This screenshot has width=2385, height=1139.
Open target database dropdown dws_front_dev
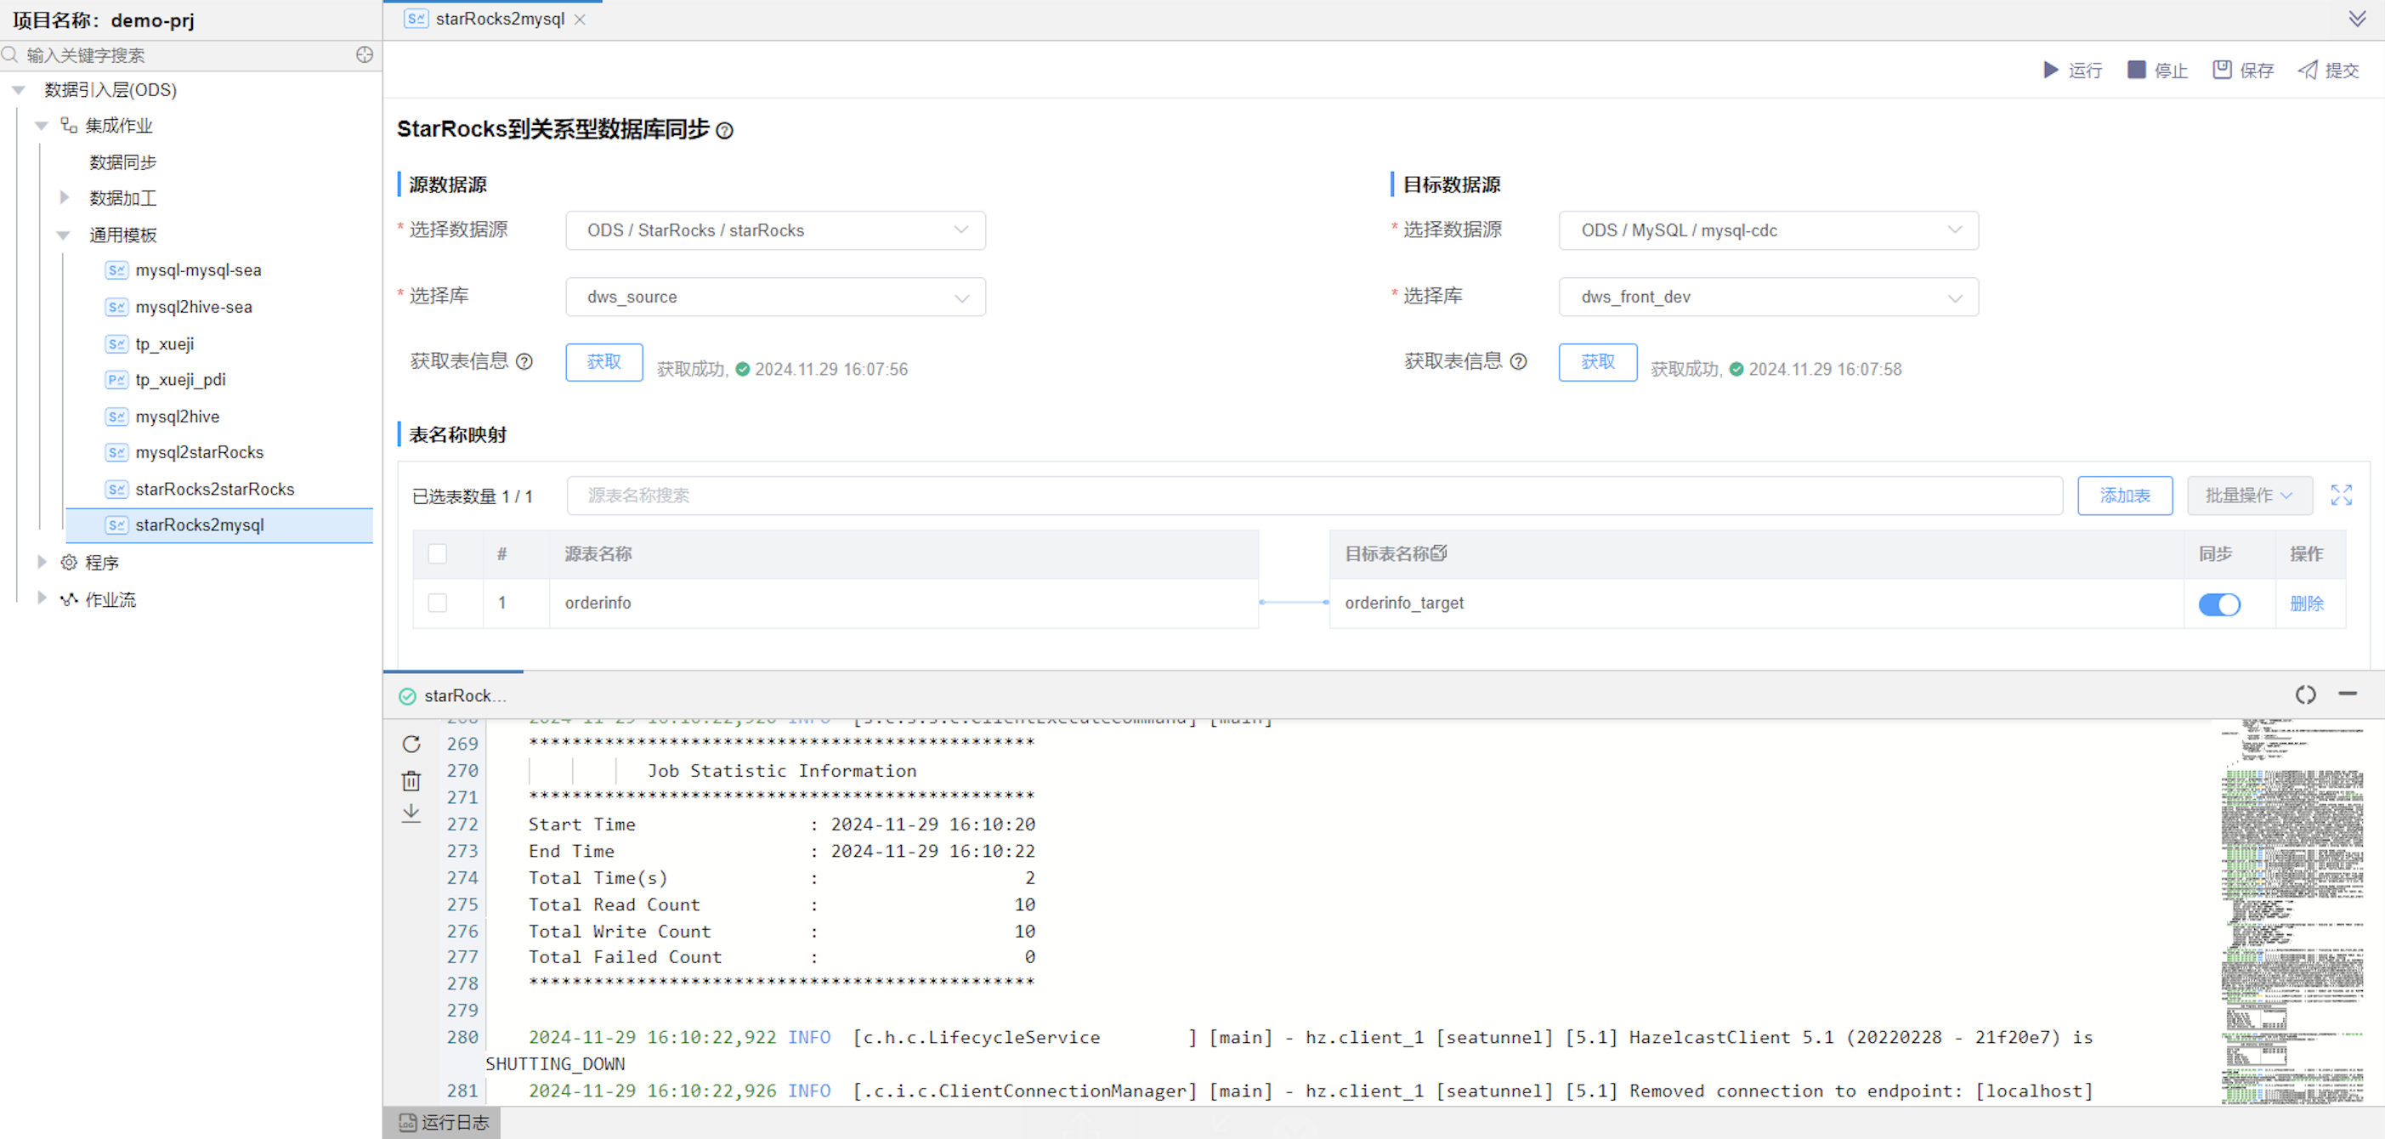point(1767,297)
